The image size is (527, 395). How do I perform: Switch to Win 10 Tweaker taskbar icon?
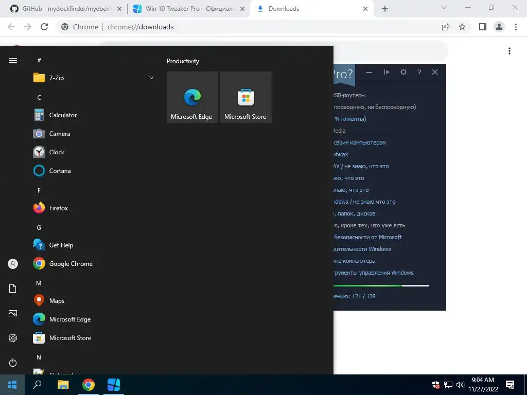[x=114, y=385]
